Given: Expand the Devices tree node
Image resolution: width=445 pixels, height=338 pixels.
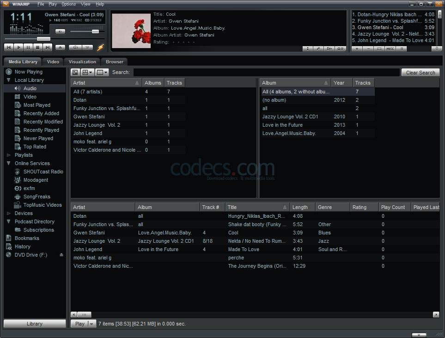Looking at the screenshot, I should (x=8, y=213).
